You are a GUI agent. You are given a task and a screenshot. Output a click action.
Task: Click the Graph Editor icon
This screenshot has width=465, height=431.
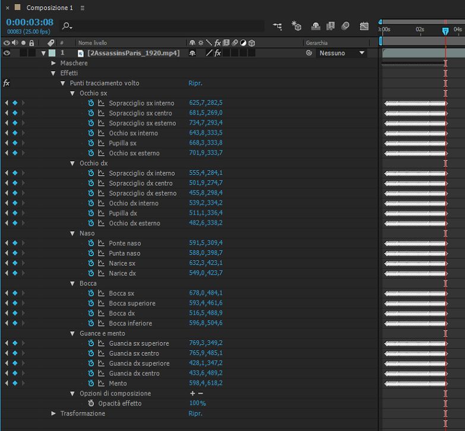tap(364, 27)
